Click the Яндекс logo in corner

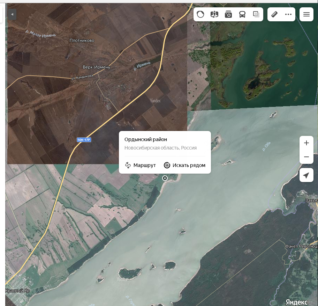(x=297, y=302)
